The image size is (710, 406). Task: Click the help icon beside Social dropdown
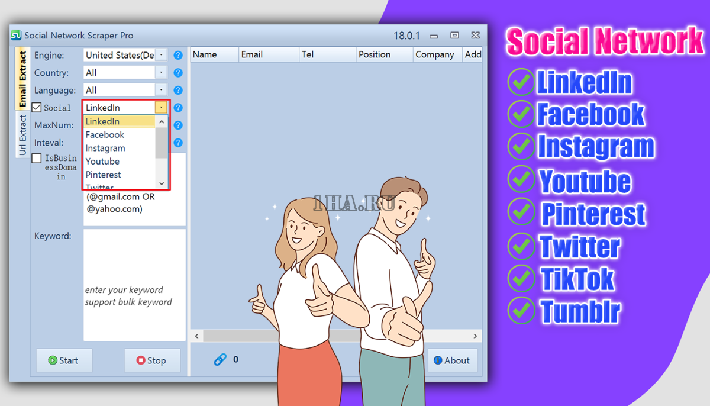[178, 108]
